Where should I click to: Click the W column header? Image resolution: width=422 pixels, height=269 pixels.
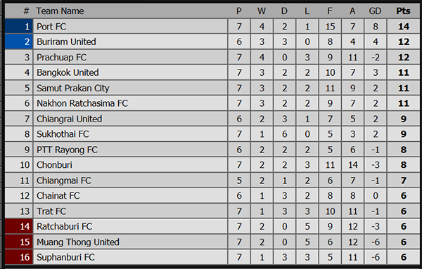coord(262,11)
